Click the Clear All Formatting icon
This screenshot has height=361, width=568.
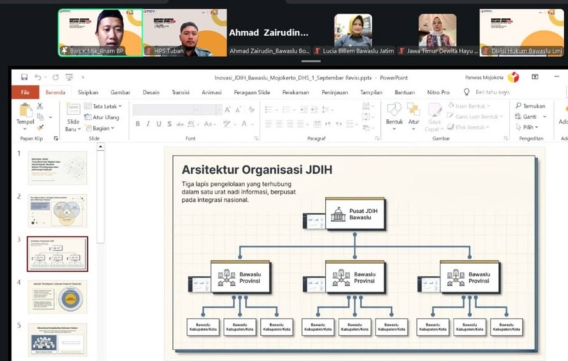(252, 109)
